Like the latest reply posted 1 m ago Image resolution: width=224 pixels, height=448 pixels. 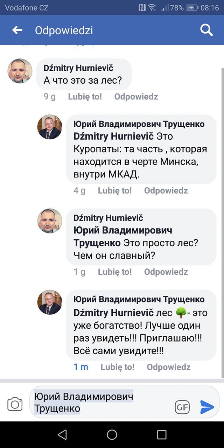click(117, 367)
